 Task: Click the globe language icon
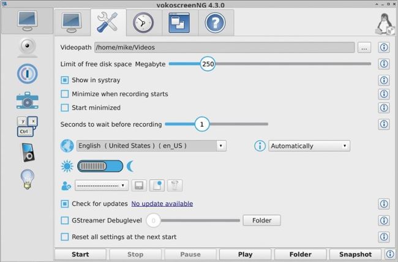pos(67,146)
